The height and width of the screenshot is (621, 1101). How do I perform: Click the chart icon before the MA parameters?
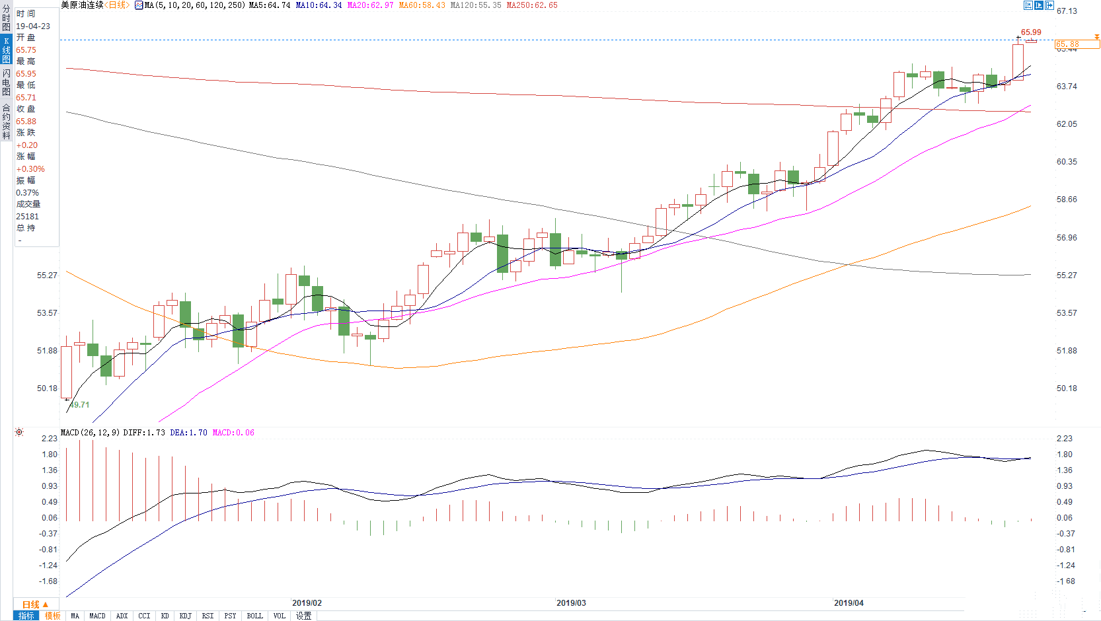(x=139, y=5)
